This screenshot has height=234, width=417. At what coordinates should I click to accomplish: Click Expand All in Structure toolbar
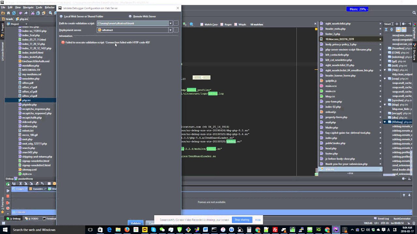point(386,30)
